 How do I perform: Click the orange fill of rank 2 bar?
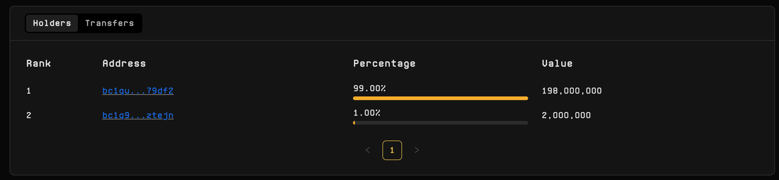354,123
